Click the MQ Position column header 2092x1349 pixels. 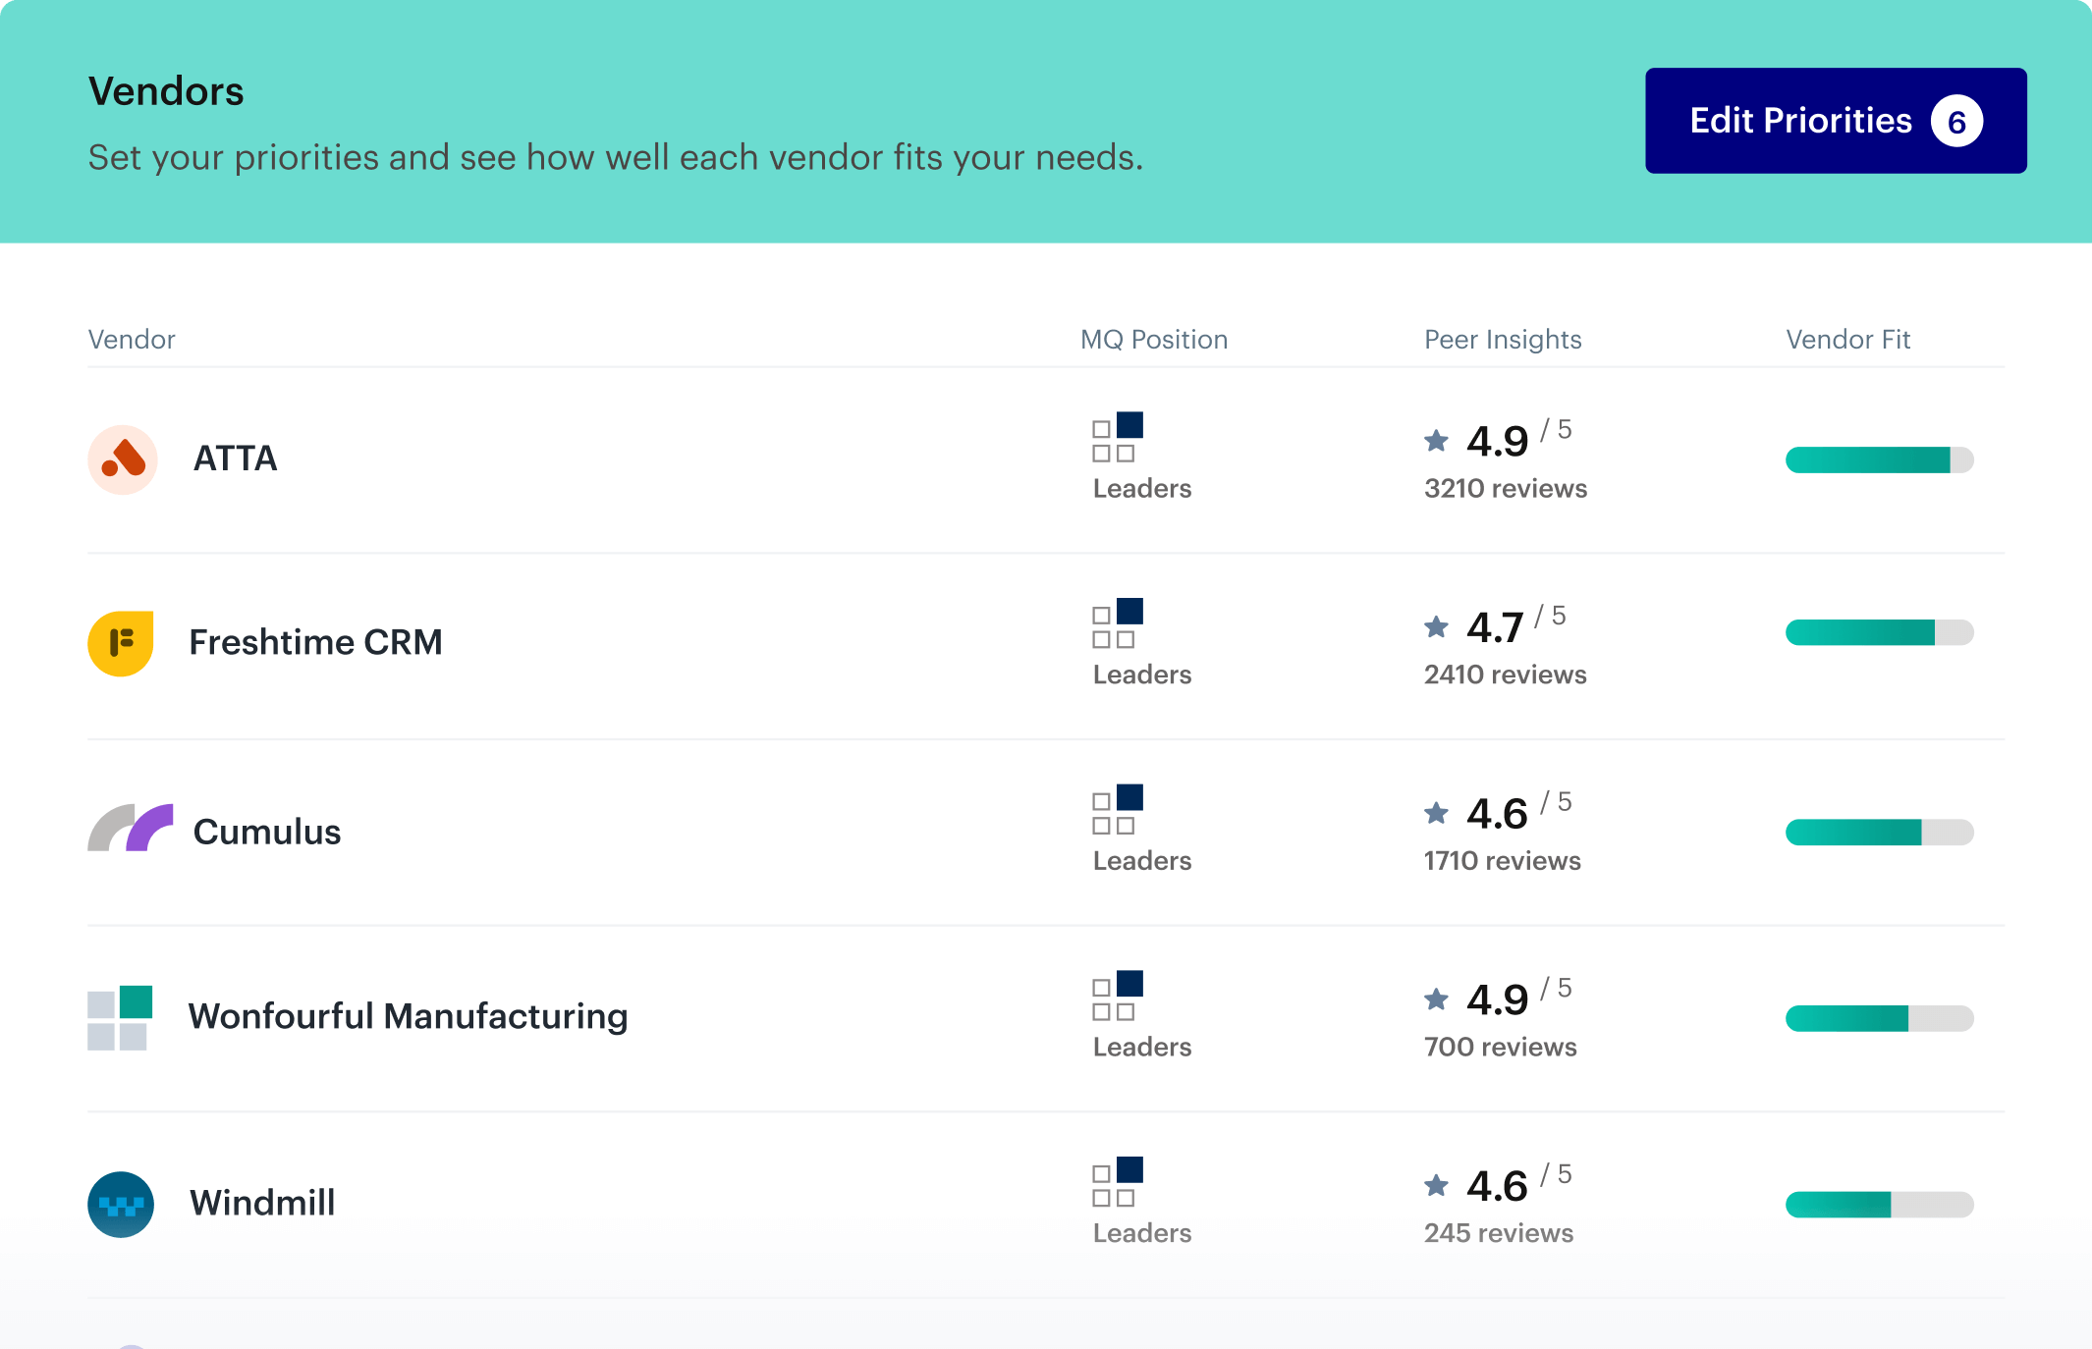point(1154,339)
